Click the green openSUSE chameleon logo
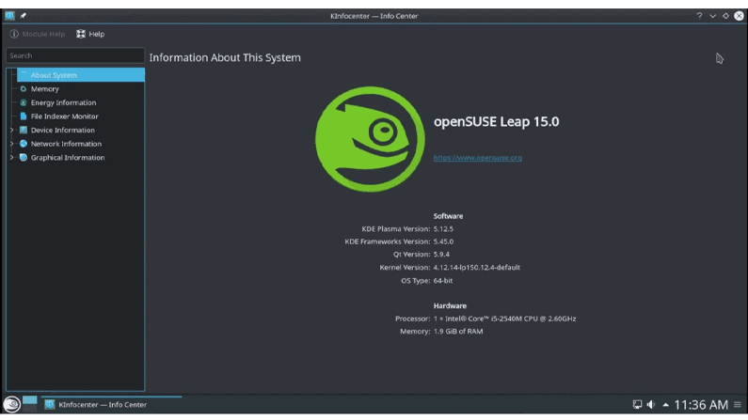Viewport: 748px width, 420px height. tap(370, 139)
